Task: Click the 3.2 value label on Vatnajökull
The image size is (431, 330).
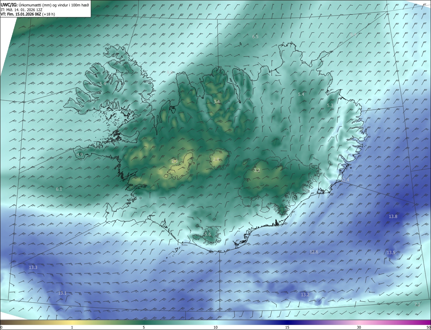Action: click(257, 170)
